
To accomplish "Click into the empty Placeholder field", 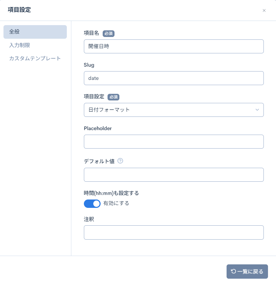I will (173, 142).
